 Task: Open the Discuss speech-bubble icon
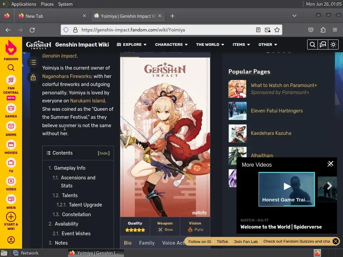point(323,45)
